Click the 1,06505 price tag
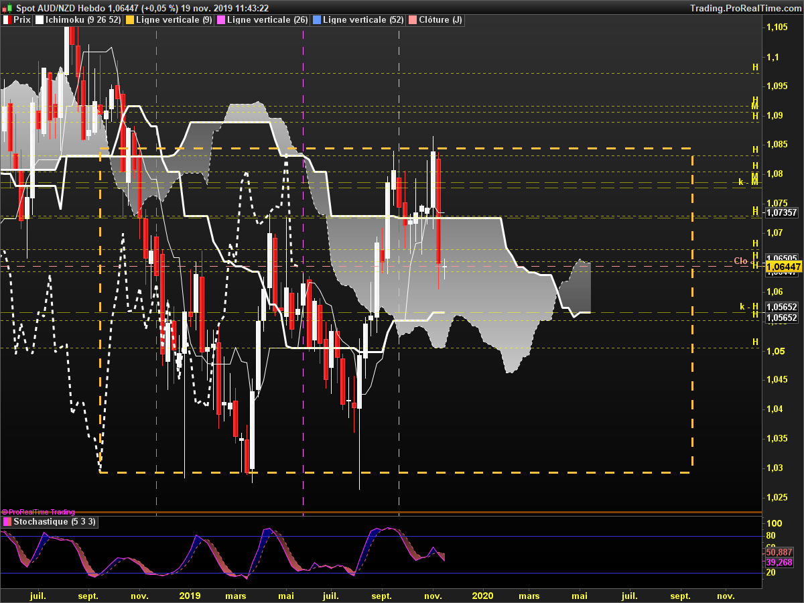Image resolution: width=804 pixels, height=603 pixels. coord(781,258)
